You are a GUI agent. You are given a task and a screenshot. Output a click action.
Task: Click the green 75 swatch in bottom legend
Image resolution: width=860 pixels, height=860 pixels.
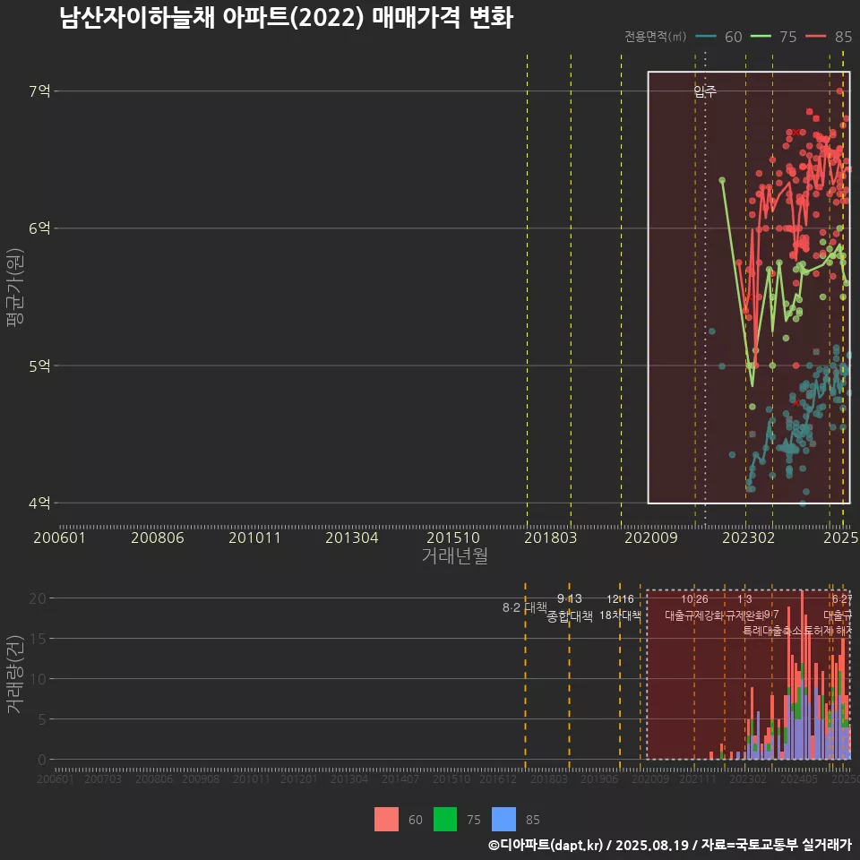coord(445,819)
